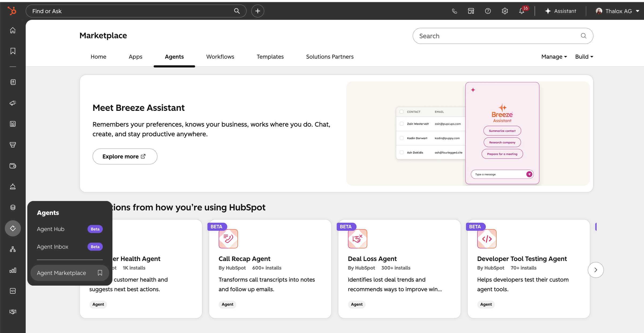
Task: Click the Developer Tool Testing Agent icon
Action: tap(487, 239)
